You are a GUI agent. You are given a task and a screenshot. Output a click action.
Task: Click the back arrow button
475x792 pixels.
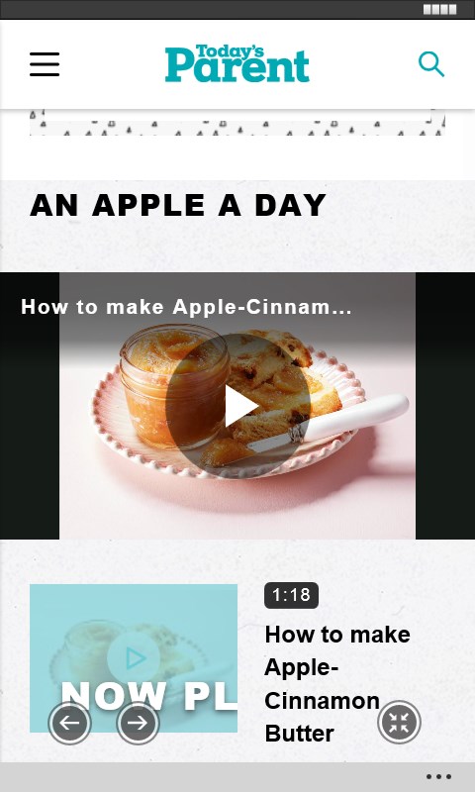click(69, 723)
